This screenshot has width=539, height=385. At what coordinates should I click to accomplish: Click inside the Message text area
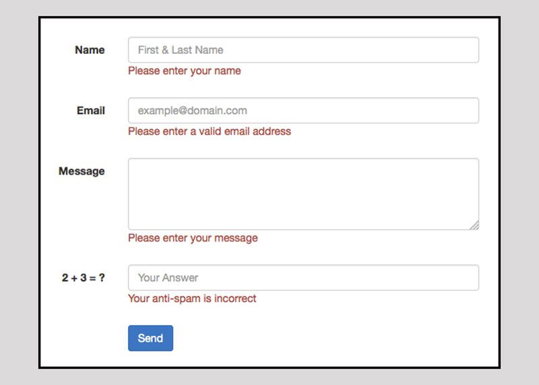(304, 194)
